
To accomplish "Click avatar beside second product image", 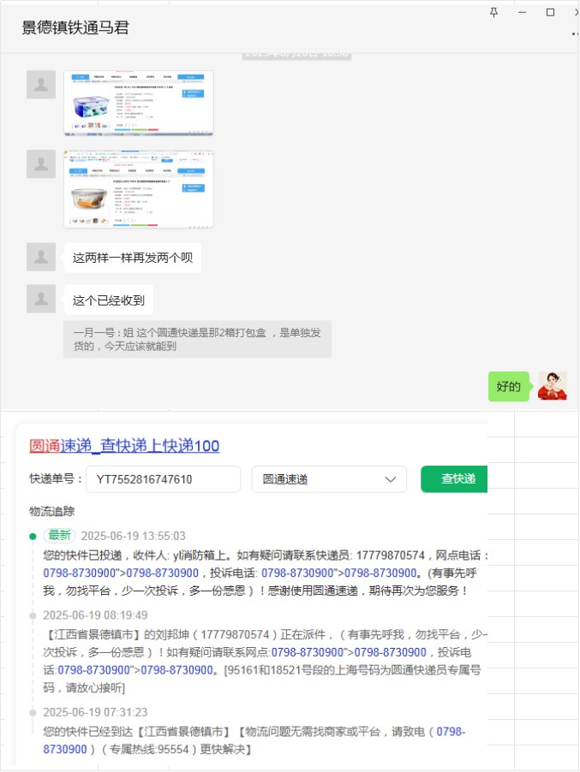I will (41, 164).
